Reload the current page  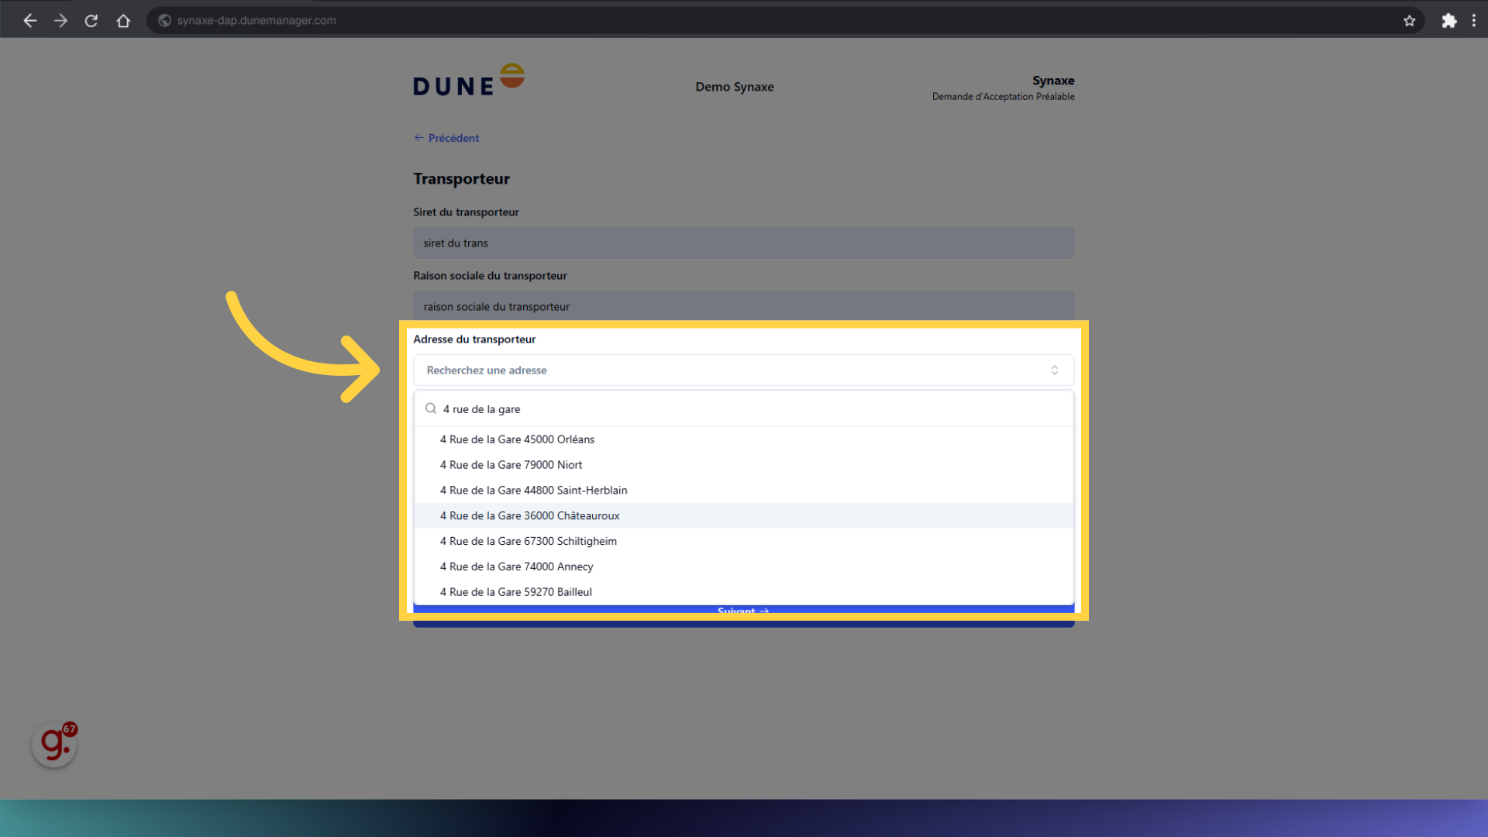[x=91, y=21]
